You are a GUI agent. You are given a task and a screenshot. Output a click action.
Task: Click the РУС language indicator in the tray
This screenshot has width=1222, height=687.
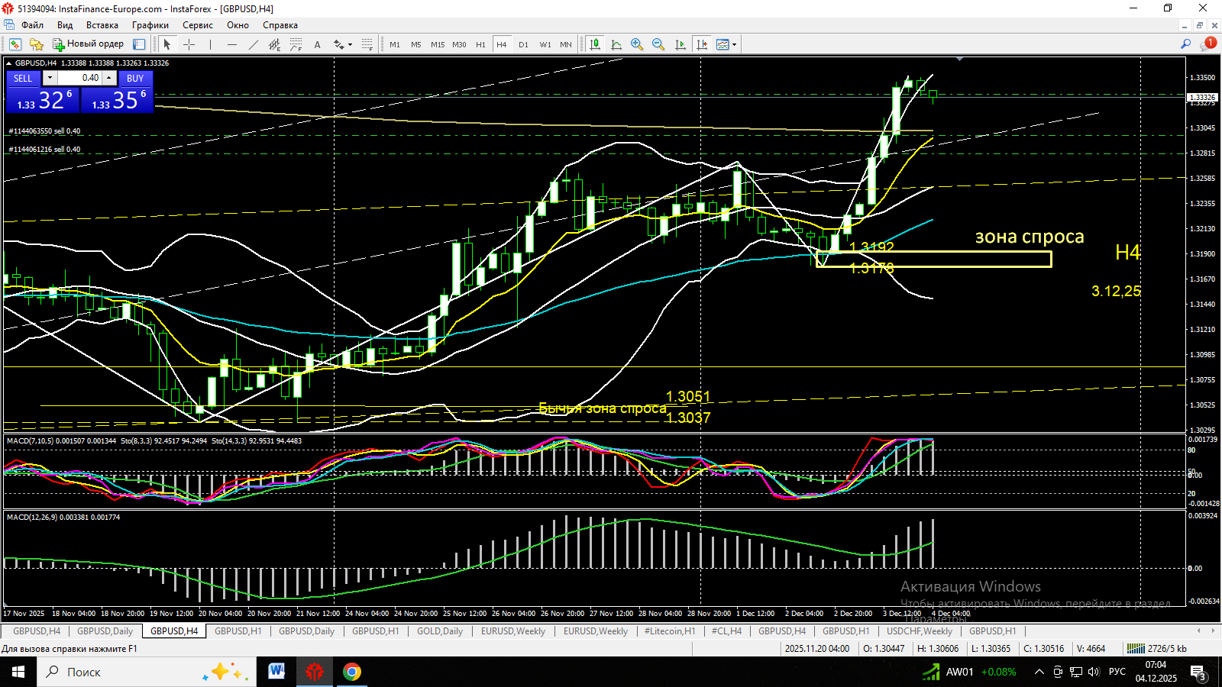(1117, 672)
